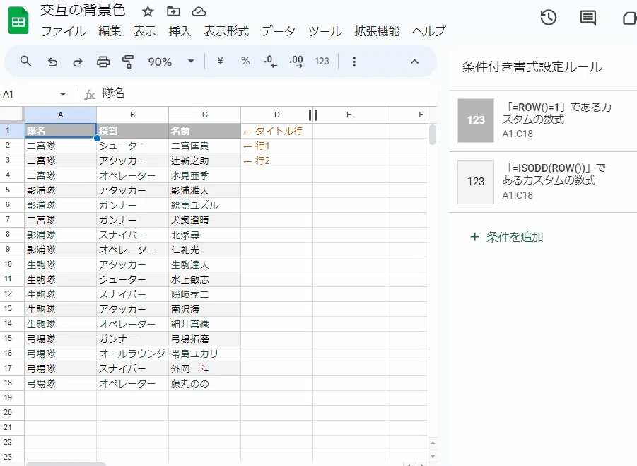Open the Google Sheets home icon
This screenshot has width=637, height=466.
coord(18,21)
